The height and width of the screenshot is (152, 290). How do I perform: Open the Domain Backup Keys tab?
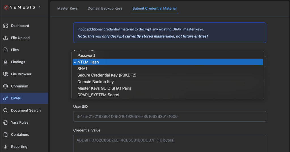point(105,8)
